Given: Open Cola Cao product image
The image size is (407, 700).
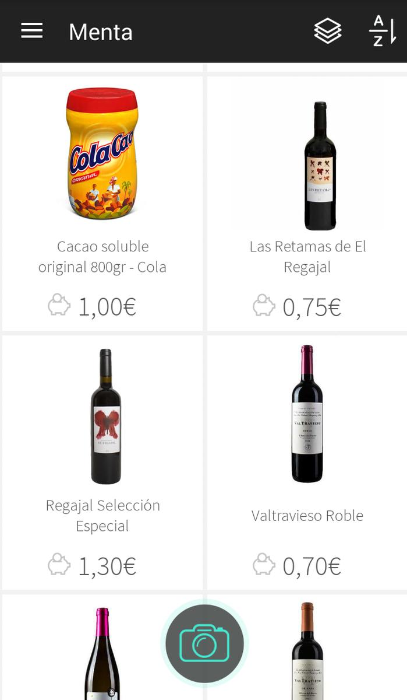Looking at the screenshot, I should pyautogui.click(x=102, y=153).
